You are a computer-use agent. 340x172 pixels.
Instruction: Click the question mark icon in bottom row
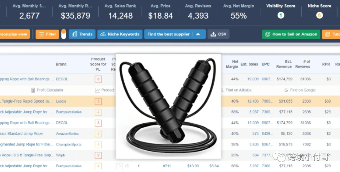(x=127, y=166)
